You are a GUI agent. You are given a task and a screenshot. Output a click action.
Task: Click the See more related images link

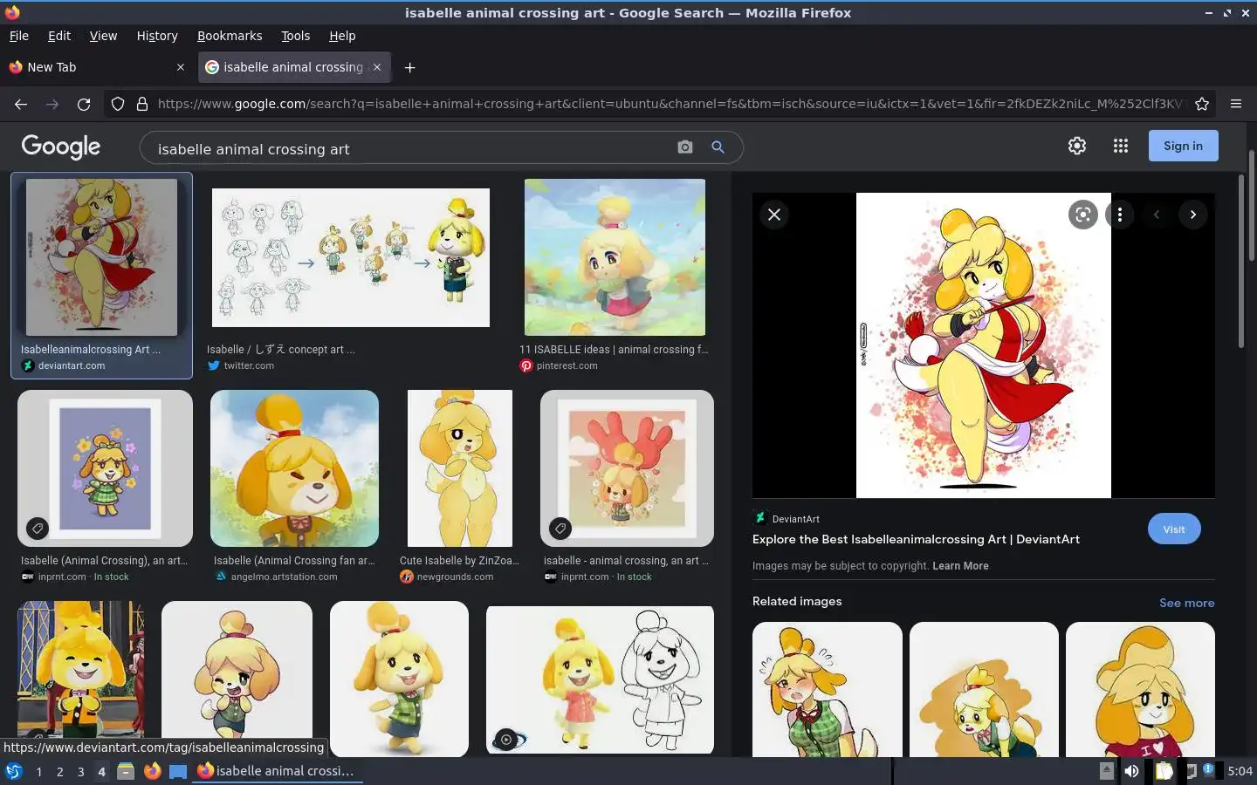1186,603
